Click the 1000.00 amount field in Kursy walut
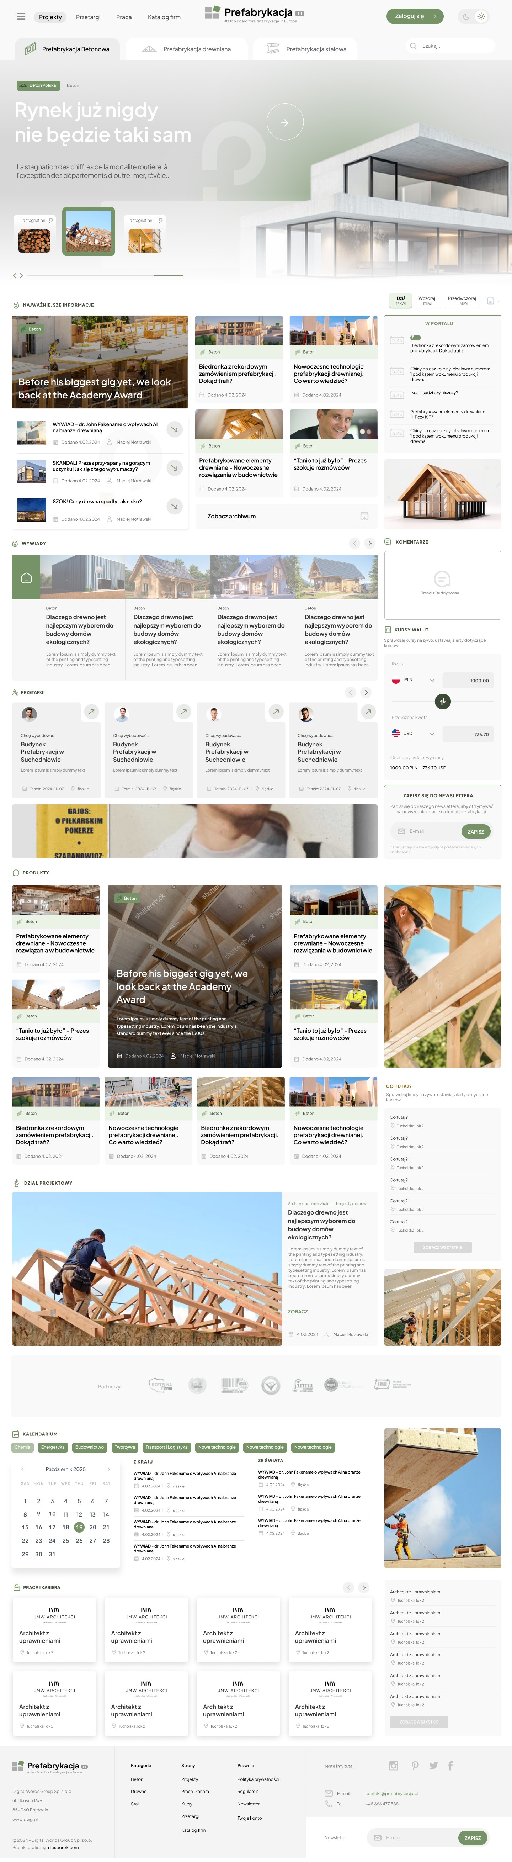The height and width of the screenshot is (1862, 512). (x=468, y=680)
